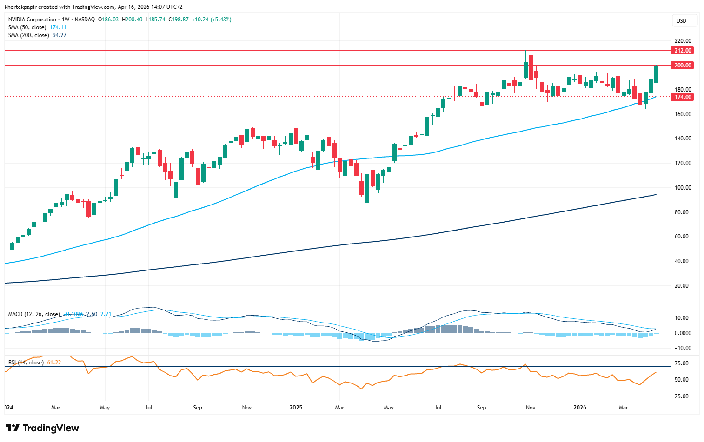Image resolution: width=704 pixels, height=442 pixels.
Task: Select the RSI (14, close) indicator label
Action: click(x=26, y=363)
